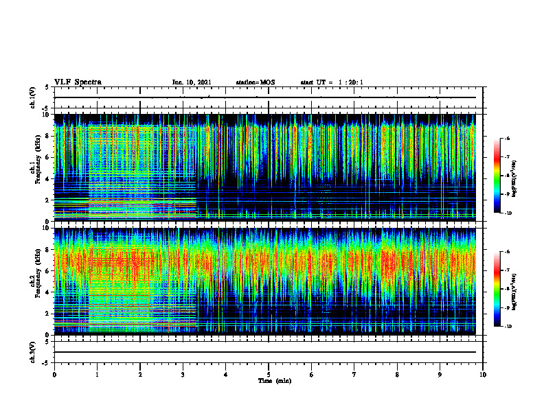Click the "-7" tick on ch.2 colorbar
Image resolution: width=544 pixels, height=420 pixels.
click(507, 270)
